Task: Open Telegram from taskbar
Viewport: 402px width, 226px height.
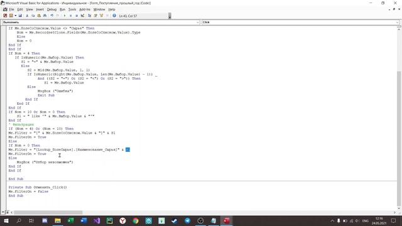Action: (x=188, y=220)
